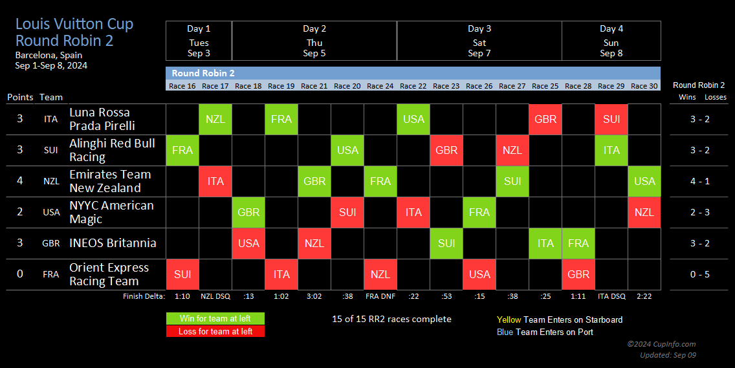
Task: Click the 'FRA DNF' finish delta
Action: [380, 296]
